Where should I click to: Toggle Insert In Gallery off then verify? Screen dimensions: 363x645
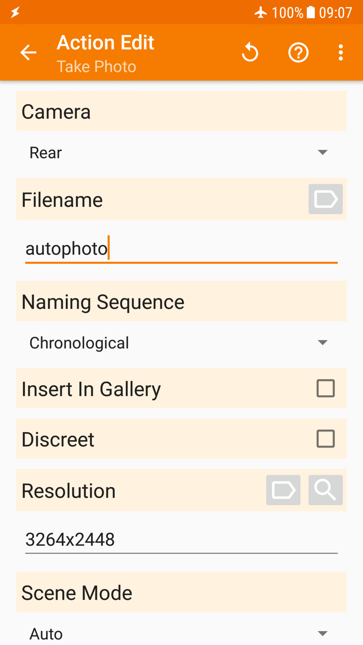[x=326, y=389]
